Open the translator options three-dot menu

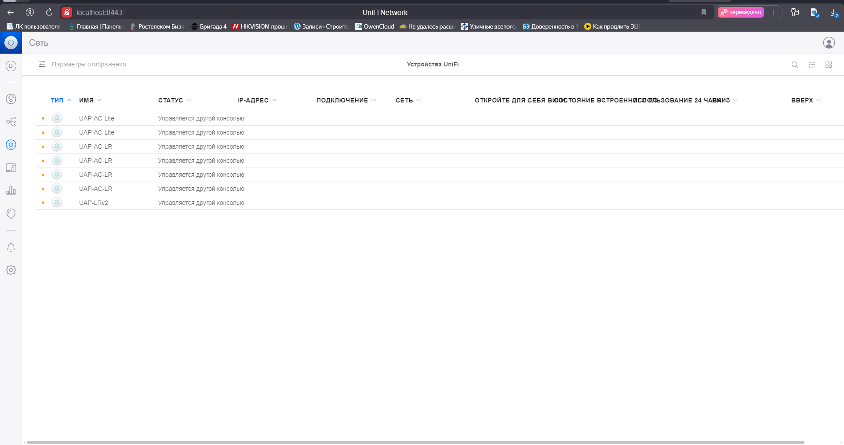click(773, 12)
